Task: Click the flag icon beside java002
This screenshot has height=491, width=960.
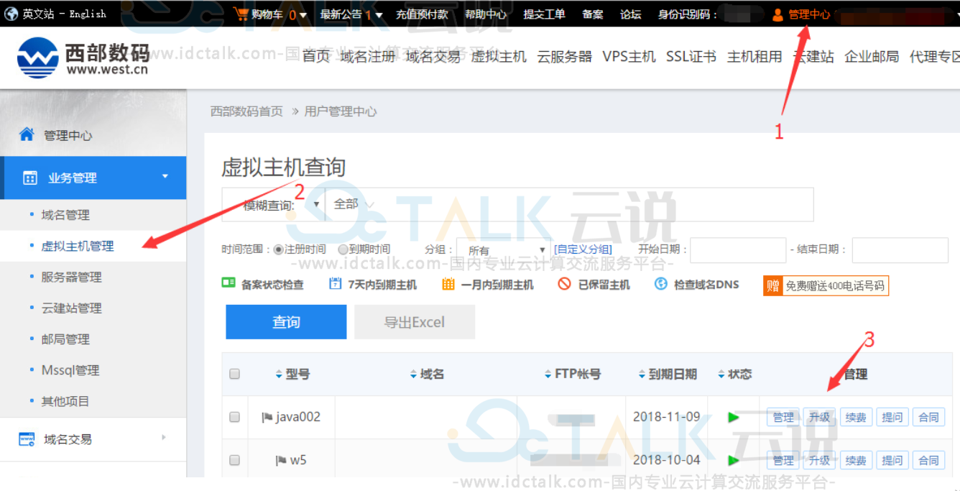Action: click(267, 417)
